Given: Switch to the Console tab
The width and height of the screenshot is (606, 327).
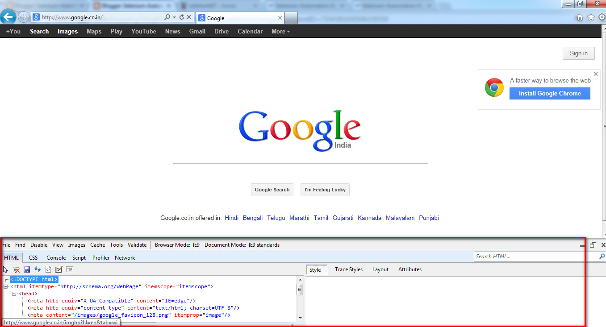Looking at the screenshot, I should point(56,258).
